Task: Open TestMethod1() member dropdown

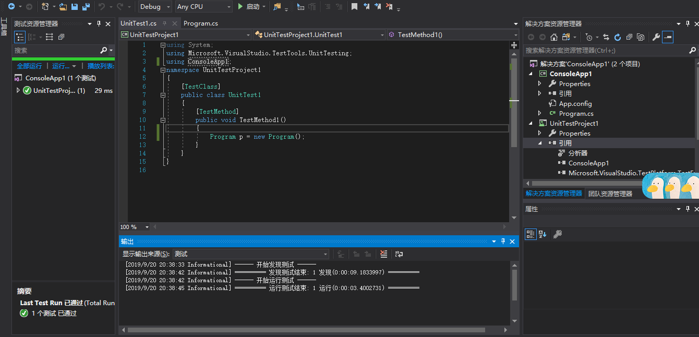Action: 452,34
